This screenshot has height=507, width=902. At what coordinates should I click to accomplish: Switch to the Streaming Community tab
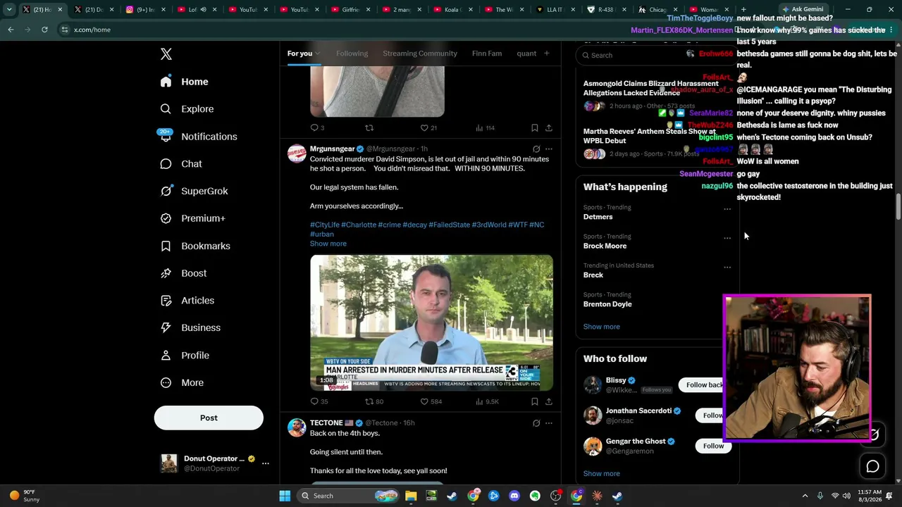point(420,54)
